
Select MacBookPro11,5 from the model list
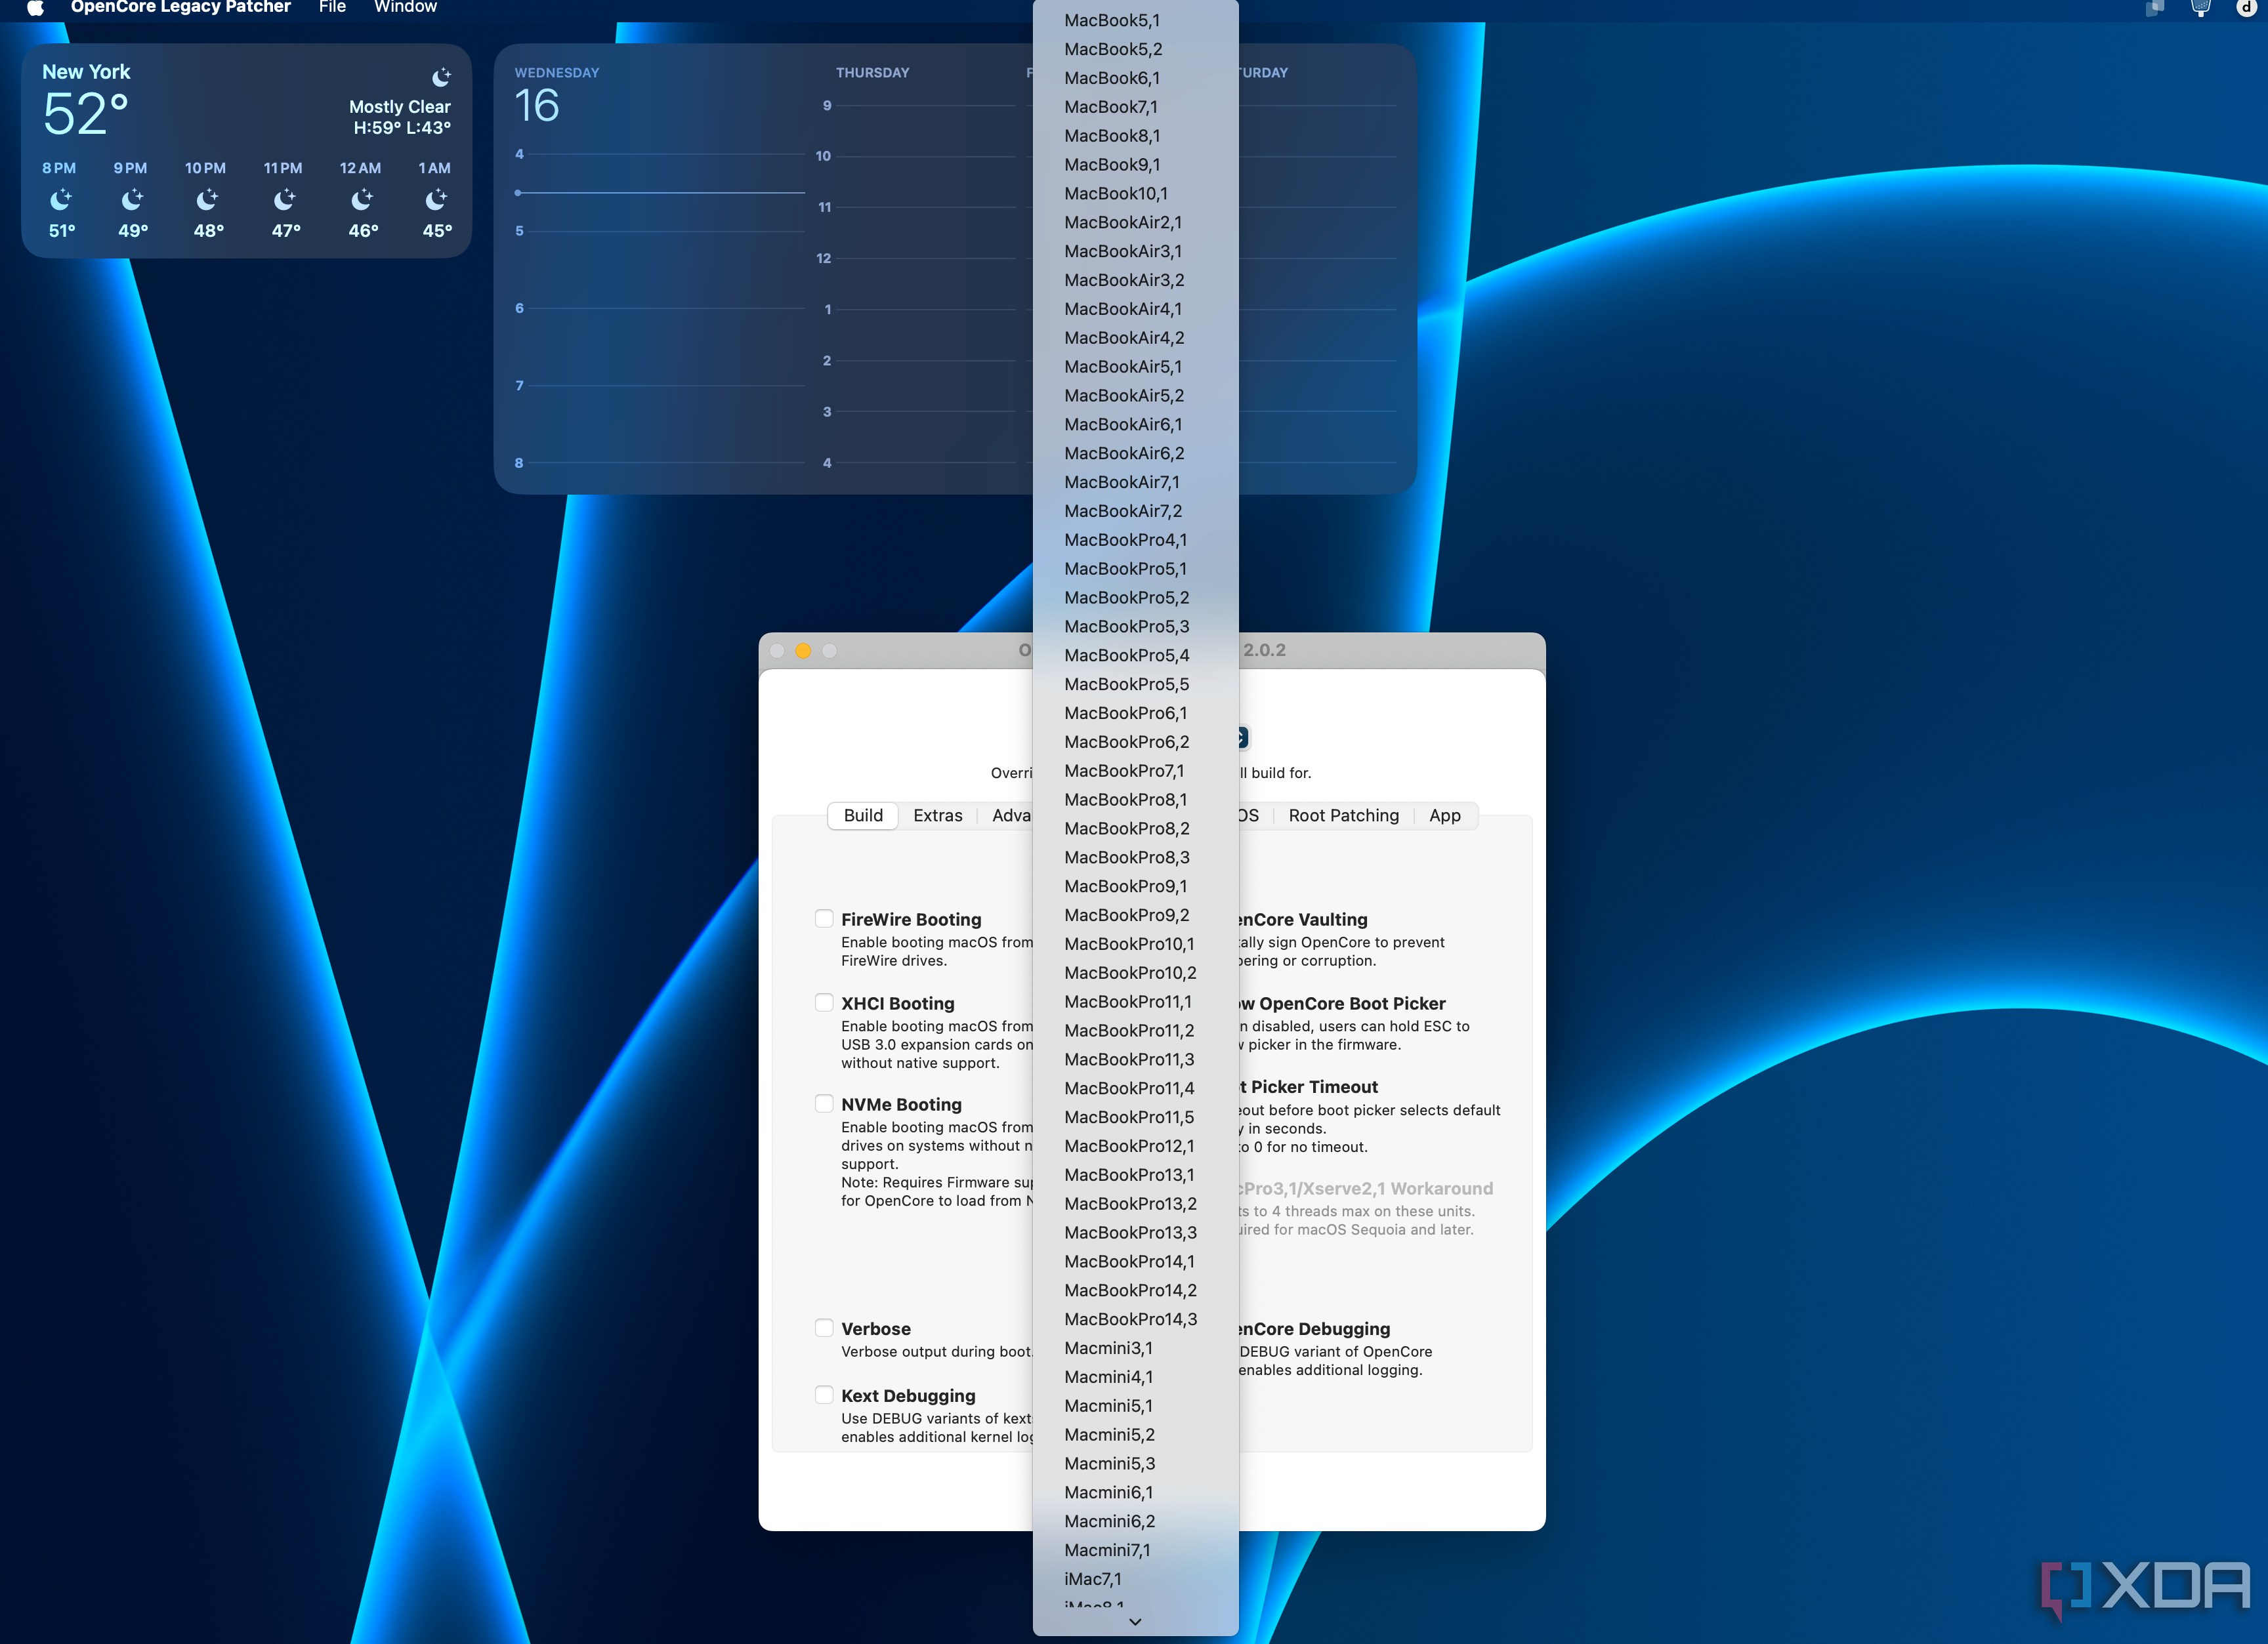pyautogui.click(x=1135, y=1117)
